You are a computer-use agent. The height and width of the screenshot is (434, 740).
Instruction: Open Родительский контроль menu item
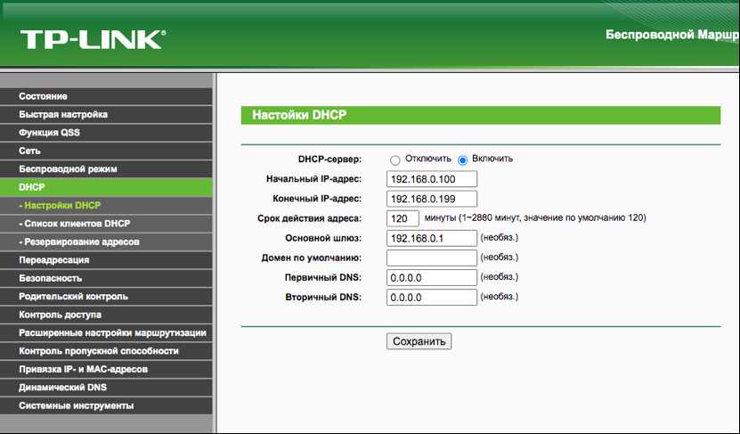(x=106, y=297)
